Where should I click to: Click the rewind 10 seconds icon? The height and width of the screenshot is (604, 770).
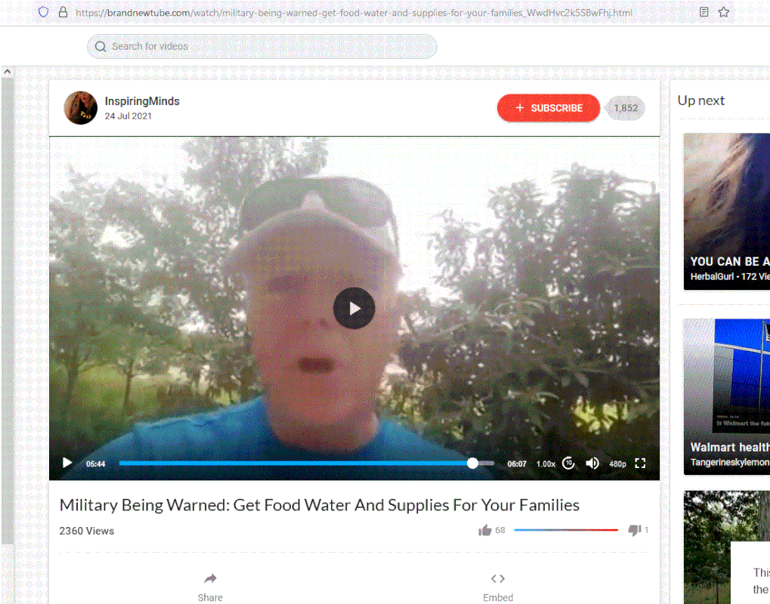click(x=568, y=463)
